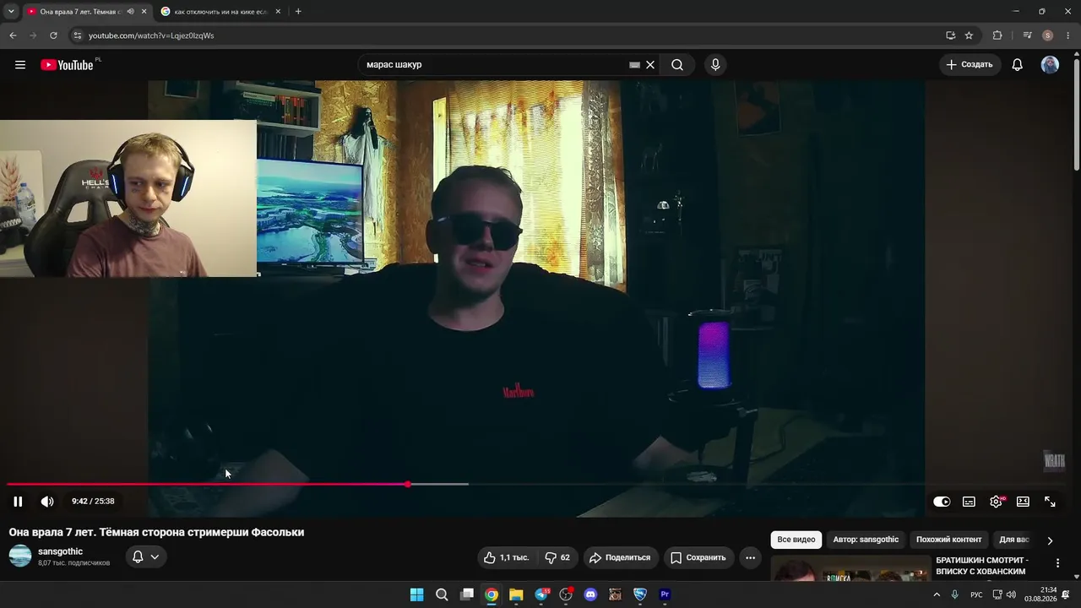Open the sansgothic channel name link
1081x608 pixels.
coord(60,551)
